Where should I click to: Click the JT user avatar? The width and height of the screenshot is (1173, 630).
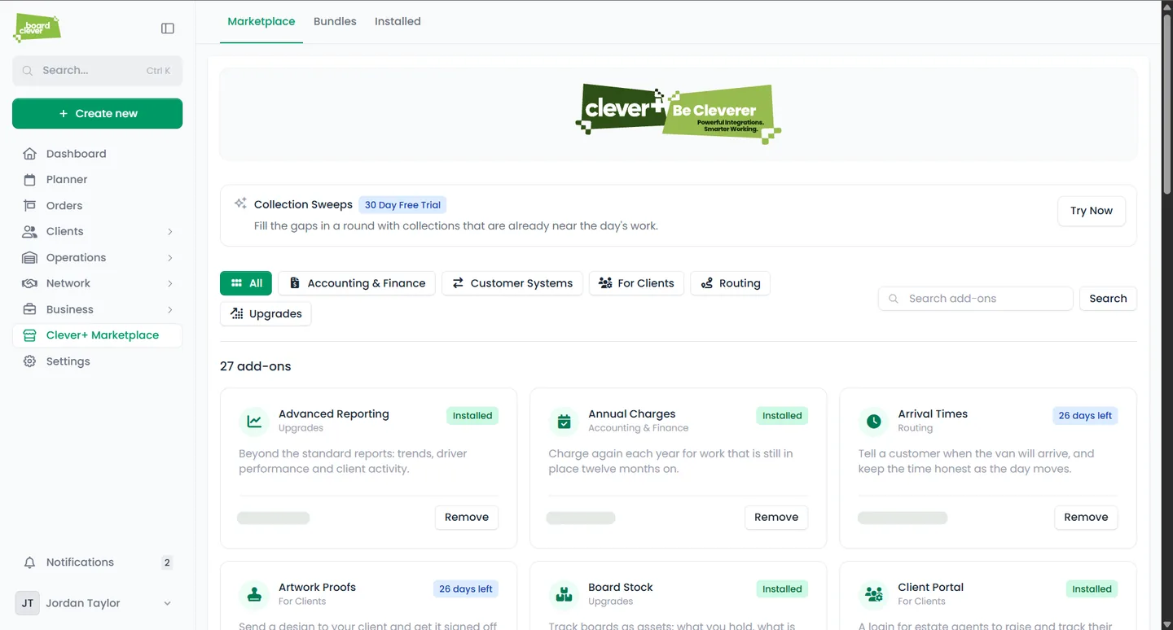click(x=28, y=603)
